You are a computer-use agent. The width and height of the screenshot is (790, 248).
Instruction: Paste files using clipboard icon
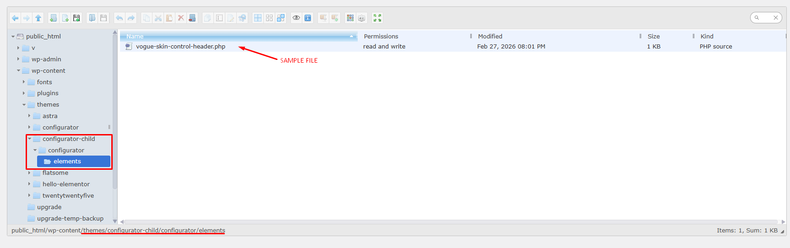pyautogui.click(x=169, y=18)
